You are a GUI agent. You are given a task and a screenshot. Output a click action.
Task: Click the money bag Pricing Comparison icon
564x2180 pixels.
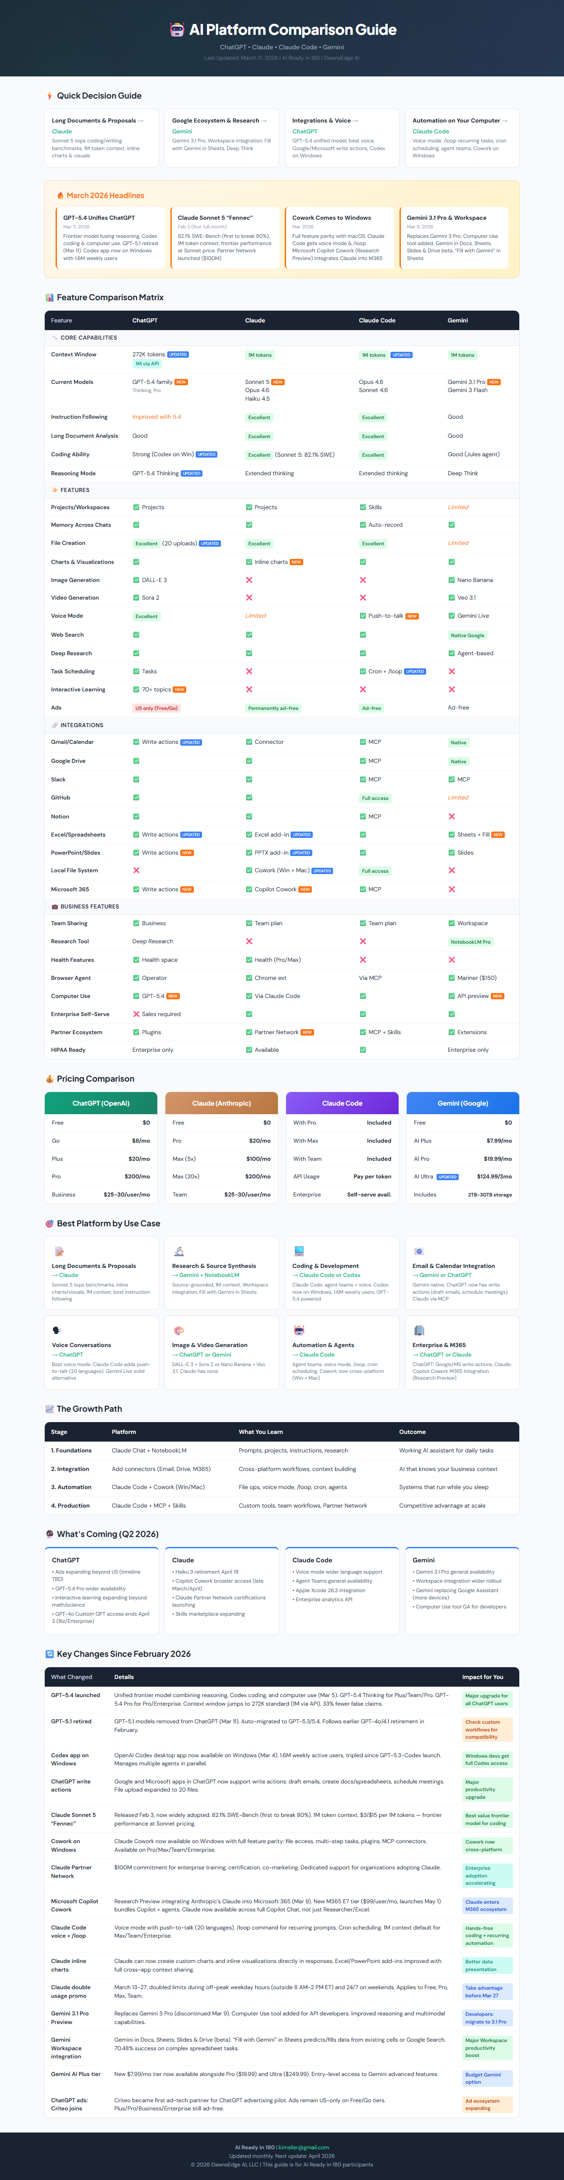pos(50,1079)
